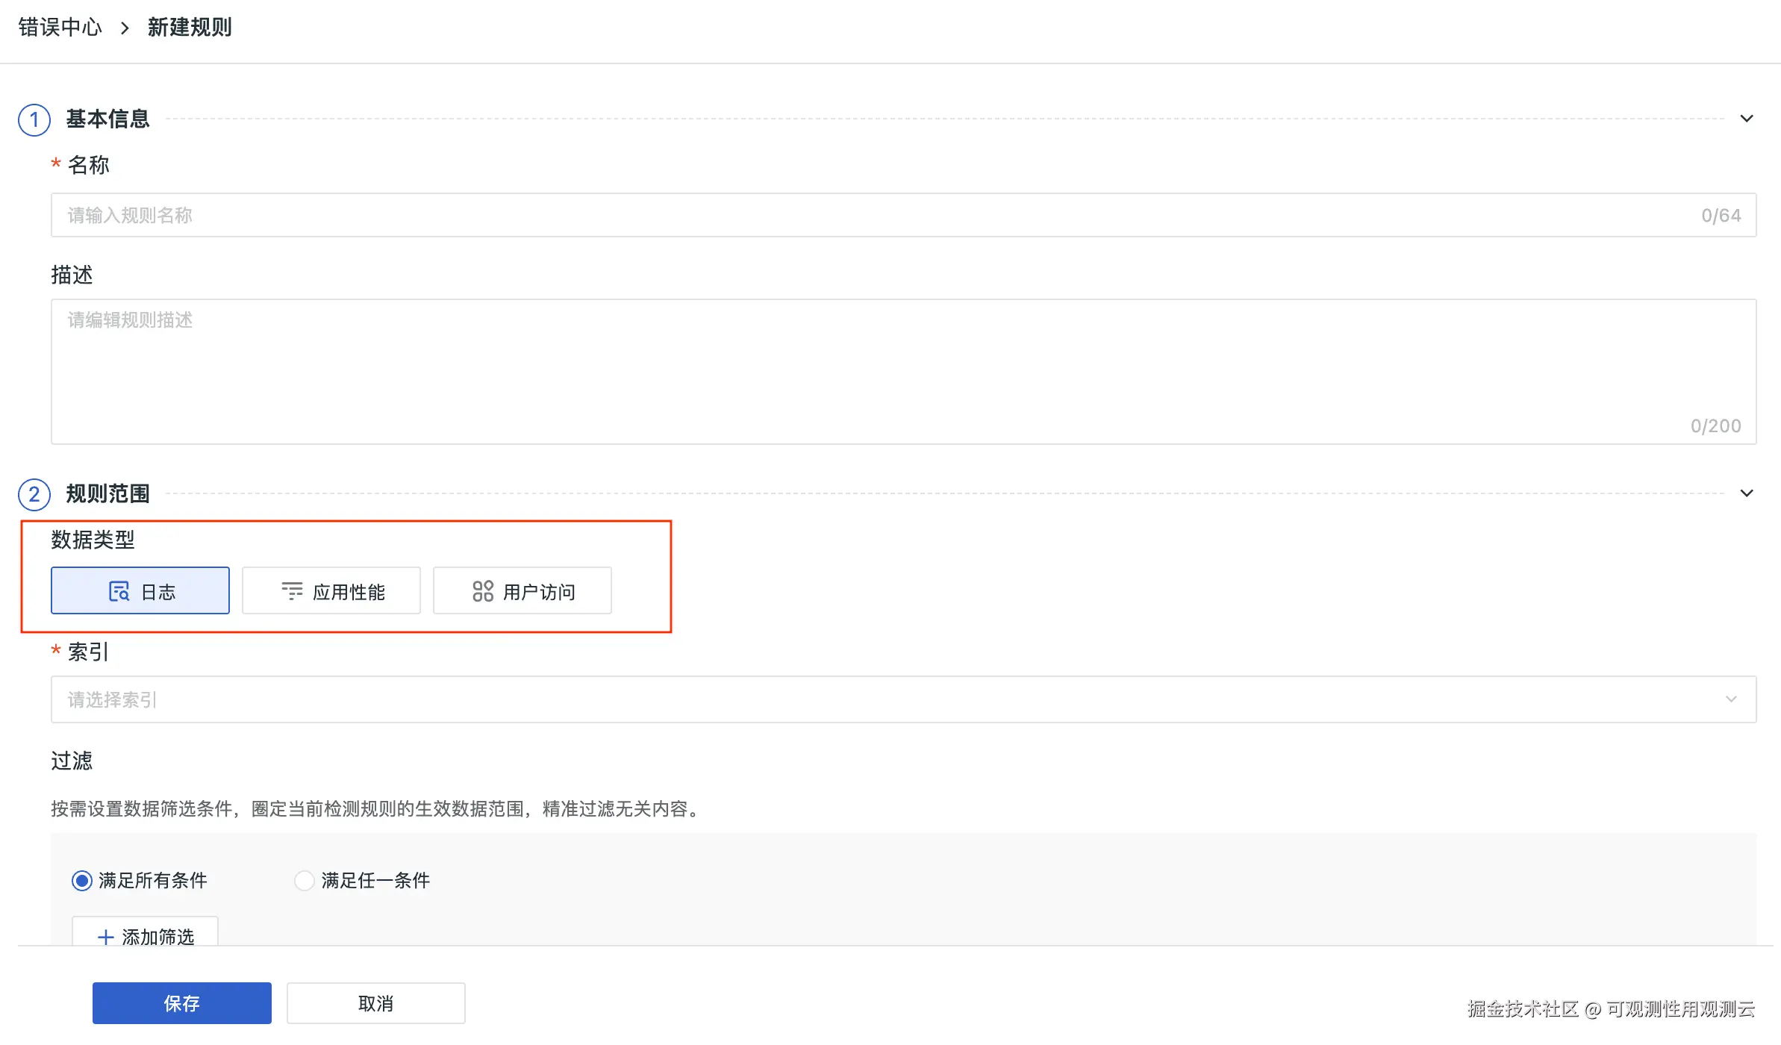Viewport: 1781px width, 1045px height.
Task: Click the plus icon for adding filter
Action: point(106,936)
